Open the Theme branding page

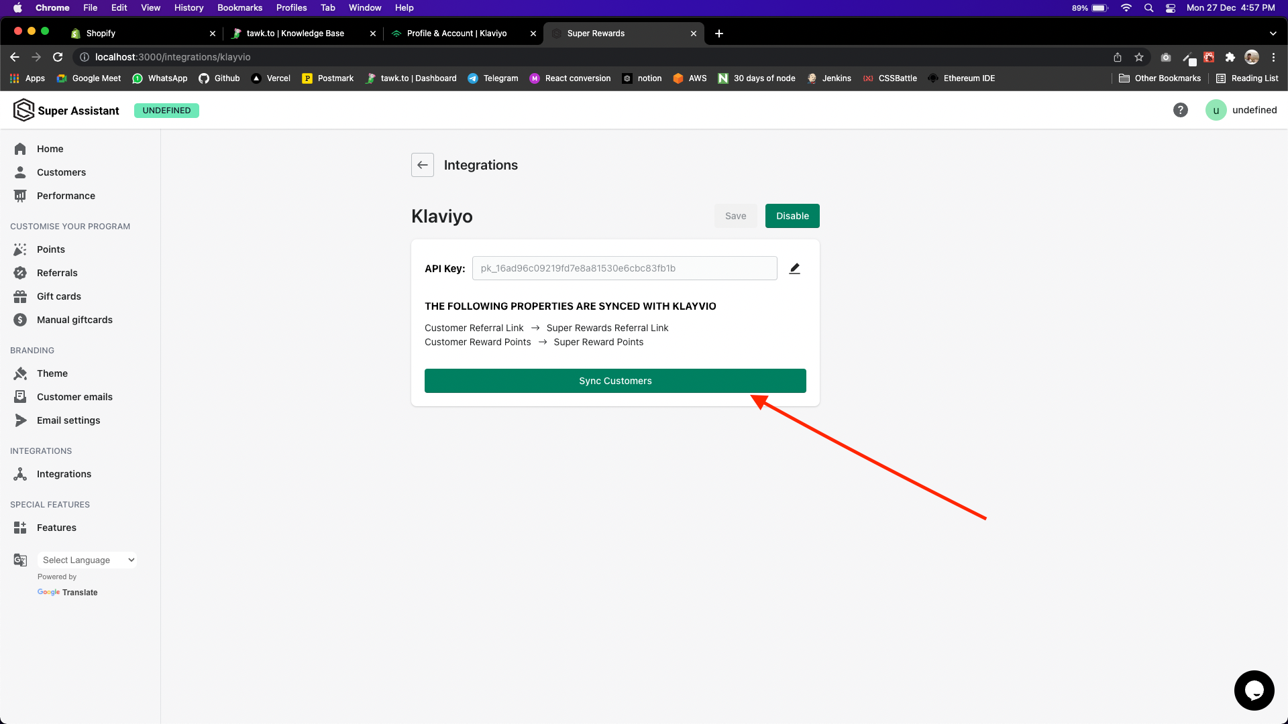click(x=52, y=373)
